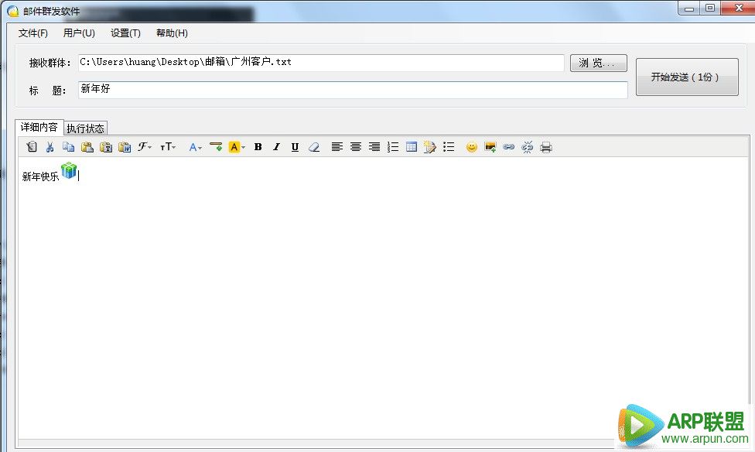Open the 文件(F) menu
The height and width of the screenshot is (452, 755).
[32, 33]
